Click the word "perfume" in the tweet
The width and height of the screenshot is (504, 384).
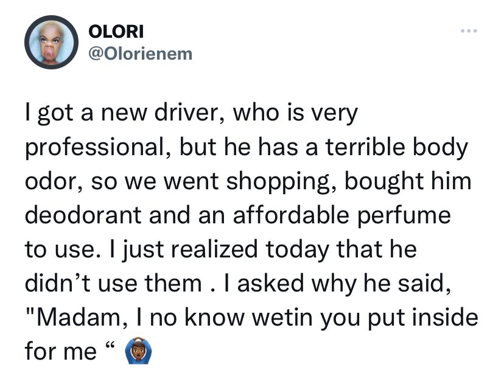click(404, 216)
